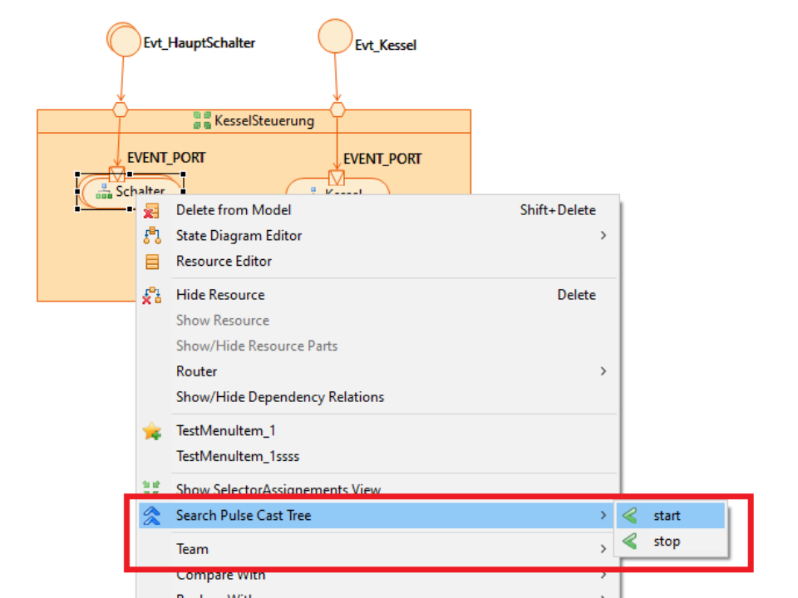Click the green arrow icon next to stop
Viewport: 798px width, 598px height.
630,542
